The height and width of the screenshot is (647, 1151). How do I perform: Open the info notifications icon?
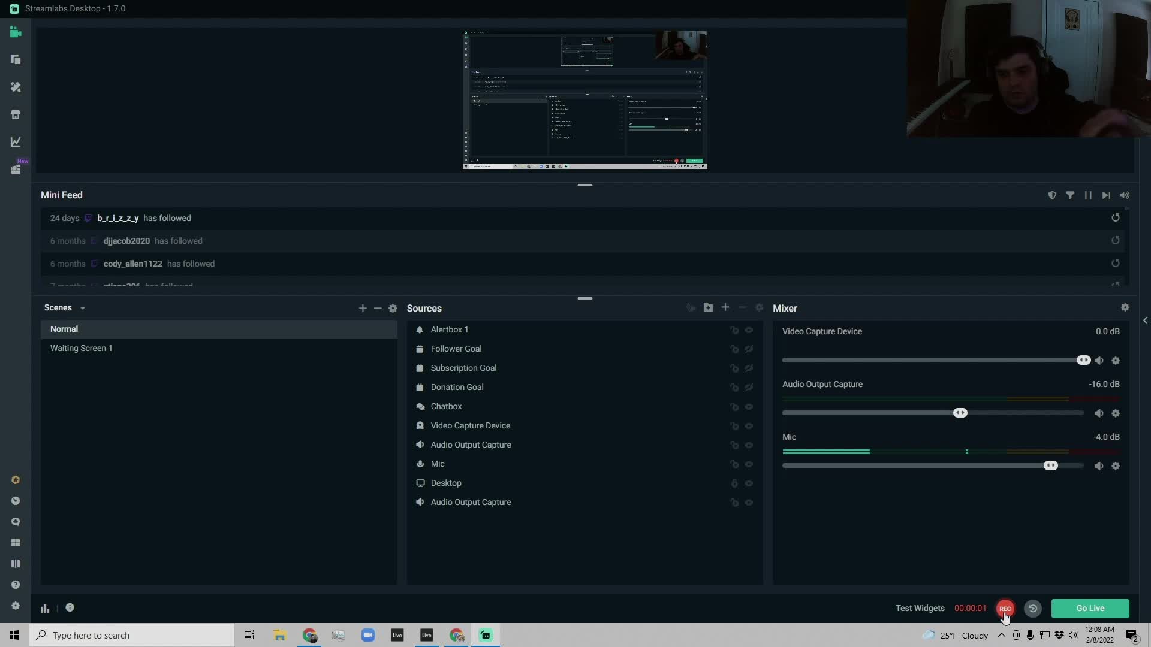click(x=70, y=607)
